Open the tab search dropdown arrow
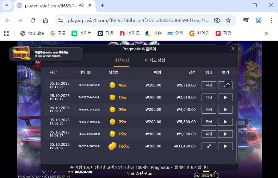The image size is (278, 178). tap(7, 5)
